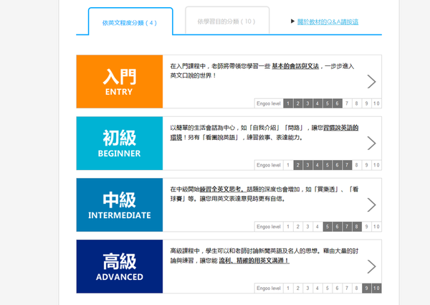This screenshot has height=305, width=430.
Task: Switch to 依英文程度分類 tab
Action: pos(130,22)
